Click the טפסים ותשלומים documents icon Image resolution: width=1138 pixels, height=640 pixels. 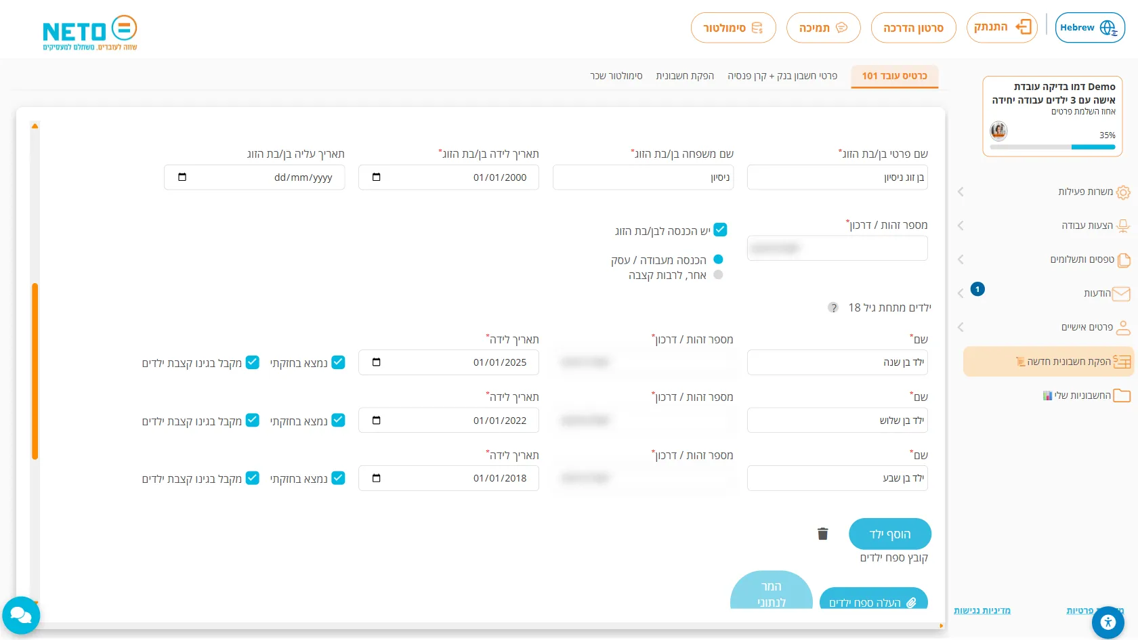coord(1123,260)
